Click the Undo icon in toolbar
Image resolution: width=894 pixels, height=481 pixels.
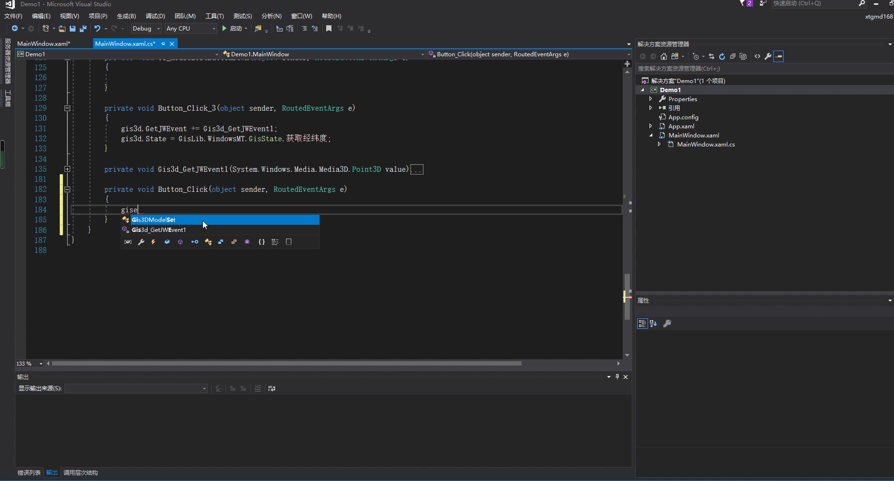(x=97, y=29)
